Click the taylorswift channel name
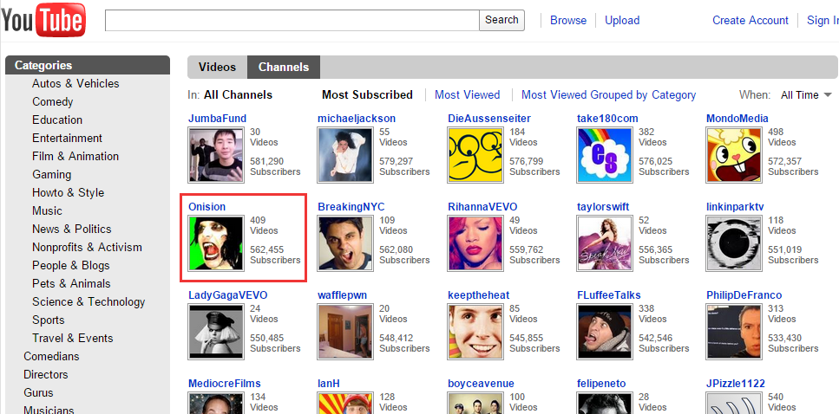839x414 pixels. click(x=603, y=207)
